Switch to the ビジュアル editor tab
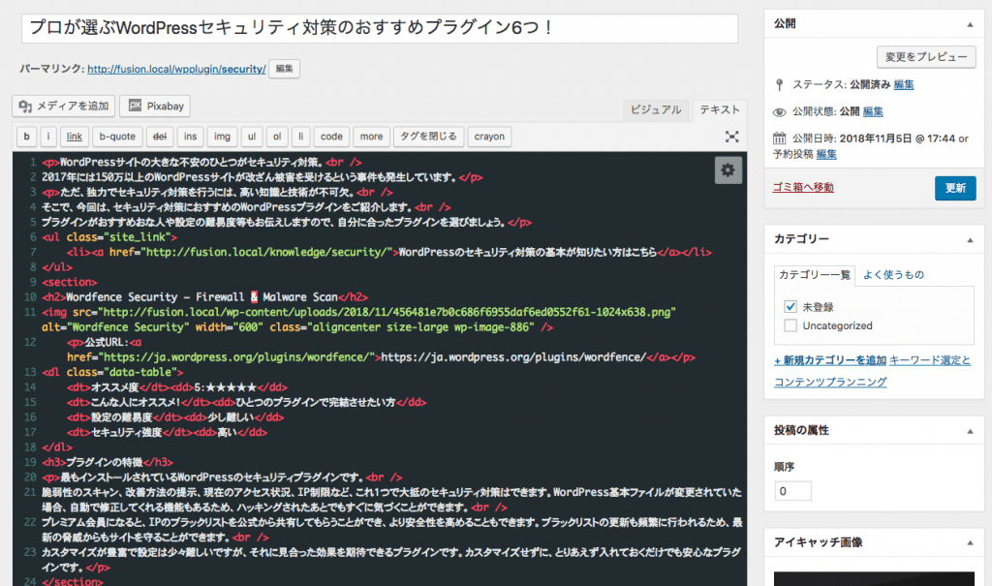Screen dimensions: 992x586 tap(656, 109)
